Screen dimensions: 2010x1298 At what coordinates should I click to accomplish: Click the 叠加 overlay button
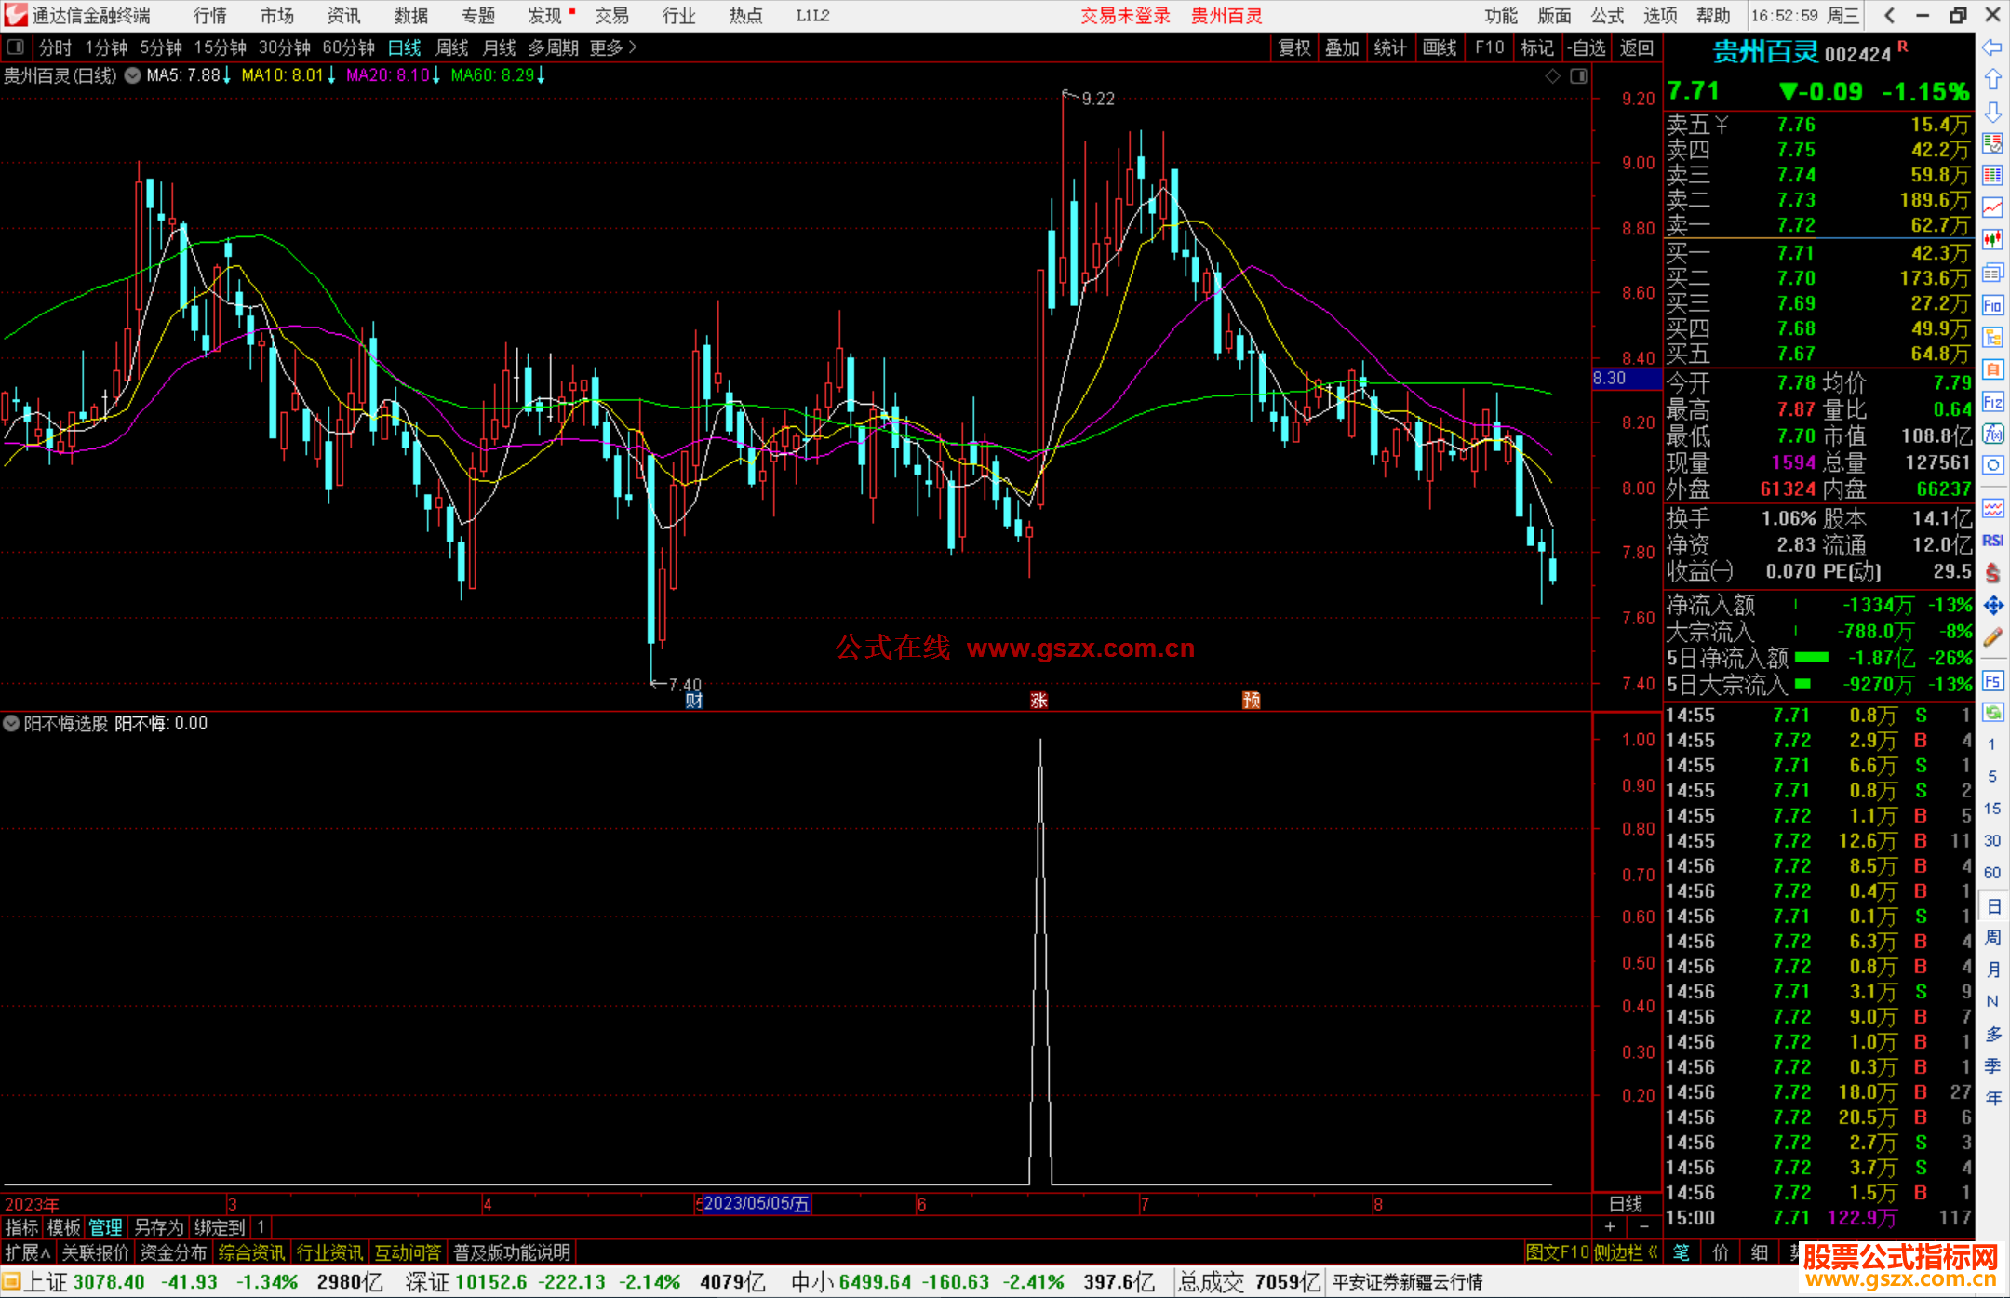coord(1342,47)
